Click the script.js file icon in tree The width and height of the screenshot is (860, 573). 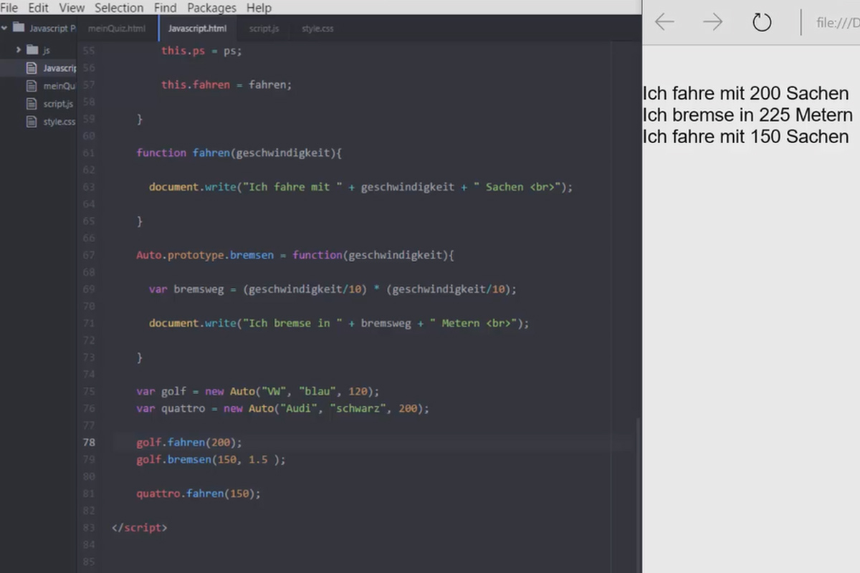32,104
